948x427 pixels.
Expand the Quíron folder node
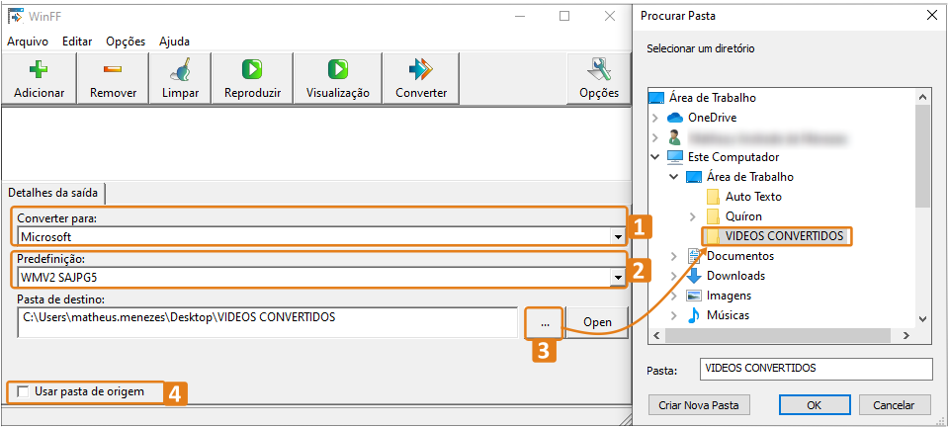(693, 215)
